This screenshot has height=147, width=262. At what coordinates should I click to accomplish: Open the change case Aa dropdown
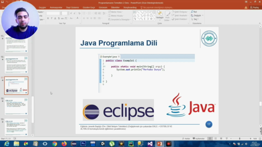point(72,18)
